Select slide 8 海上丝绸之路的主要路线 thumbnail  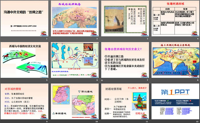click(175, 60)
